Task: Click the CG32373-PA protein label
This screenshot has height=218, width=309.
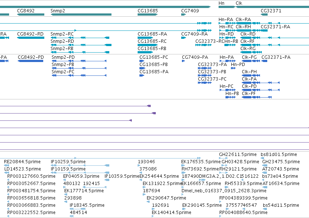Action: (212, 65)
